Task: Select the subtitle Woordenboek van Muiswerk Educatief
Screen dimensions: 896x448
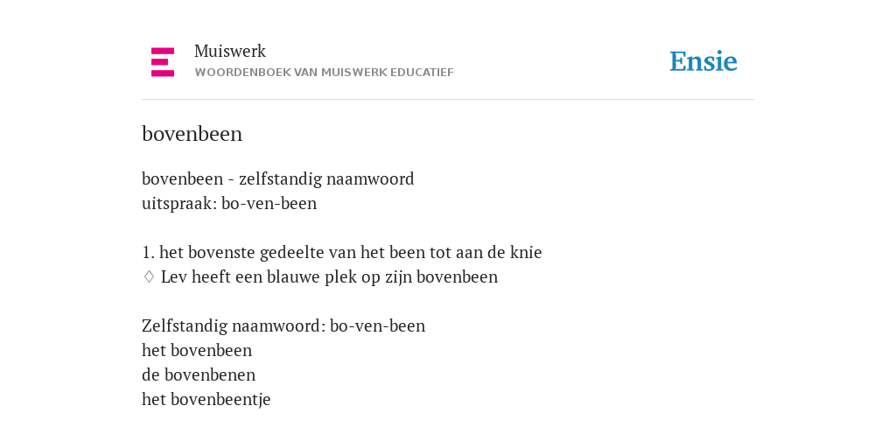Action: click(324, 73)
